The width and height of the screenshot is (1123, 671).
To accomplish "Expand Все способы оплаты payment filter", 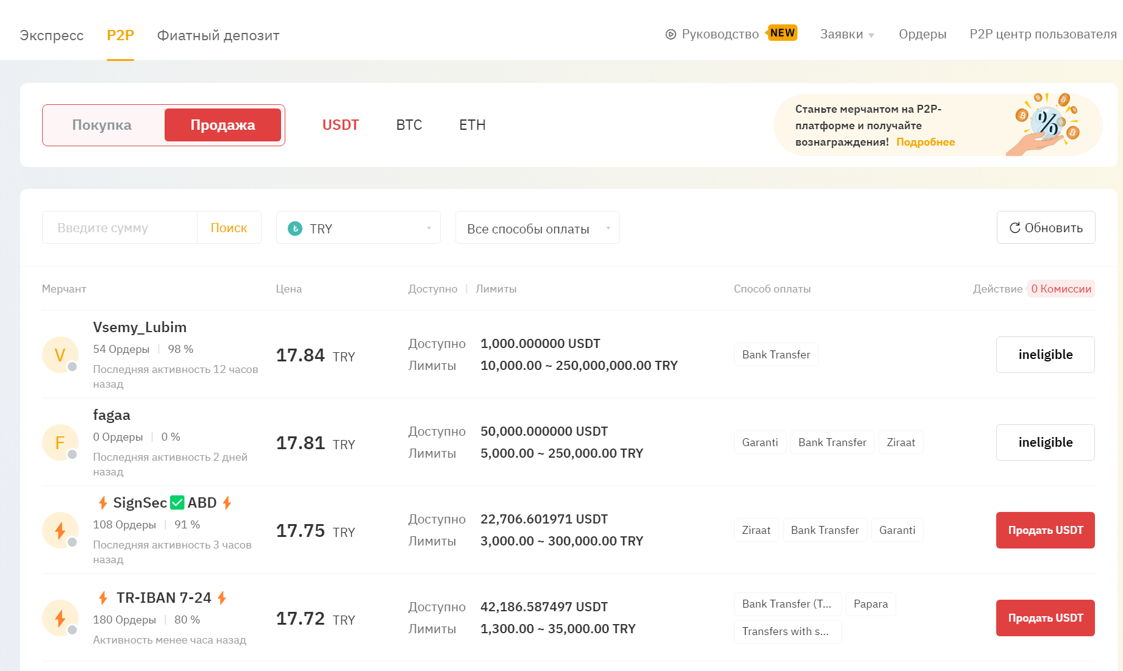I will tap(537, 228).
